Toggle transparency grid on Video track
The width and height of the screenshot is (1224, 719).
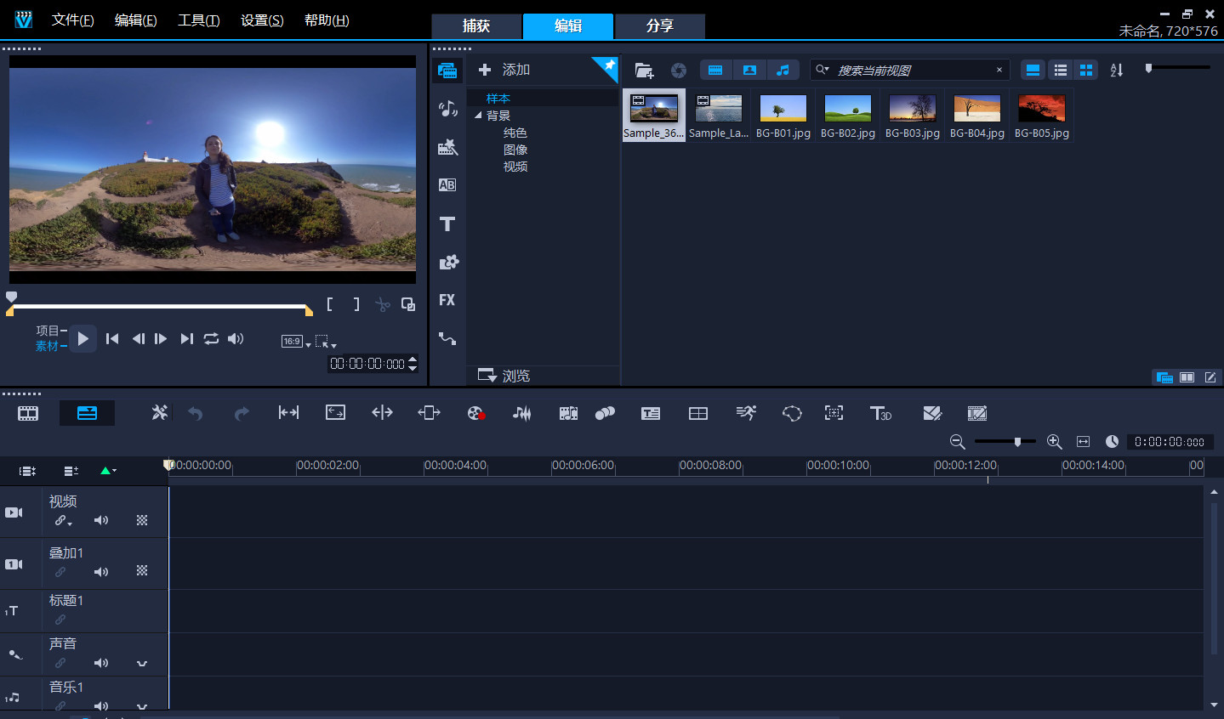142,520
